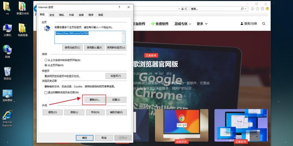Screen dimensions: 293x146
Task: Click the IE home icon in toolbar
Action: 252,8
